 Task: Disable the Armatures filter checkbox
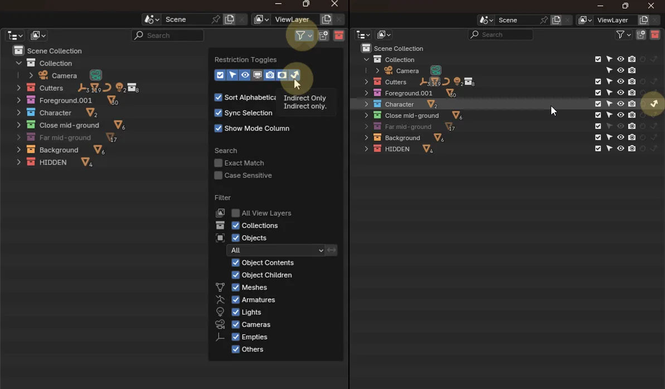pyautogui.click(x=236, y=300)
